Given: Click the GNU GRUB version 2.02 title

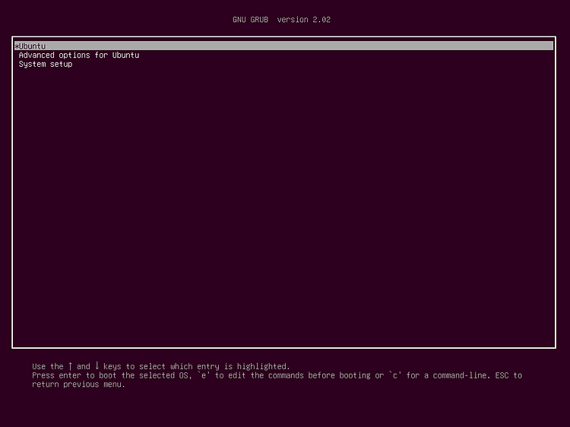Looking at the screenshot, I should (x=282, y=20).
